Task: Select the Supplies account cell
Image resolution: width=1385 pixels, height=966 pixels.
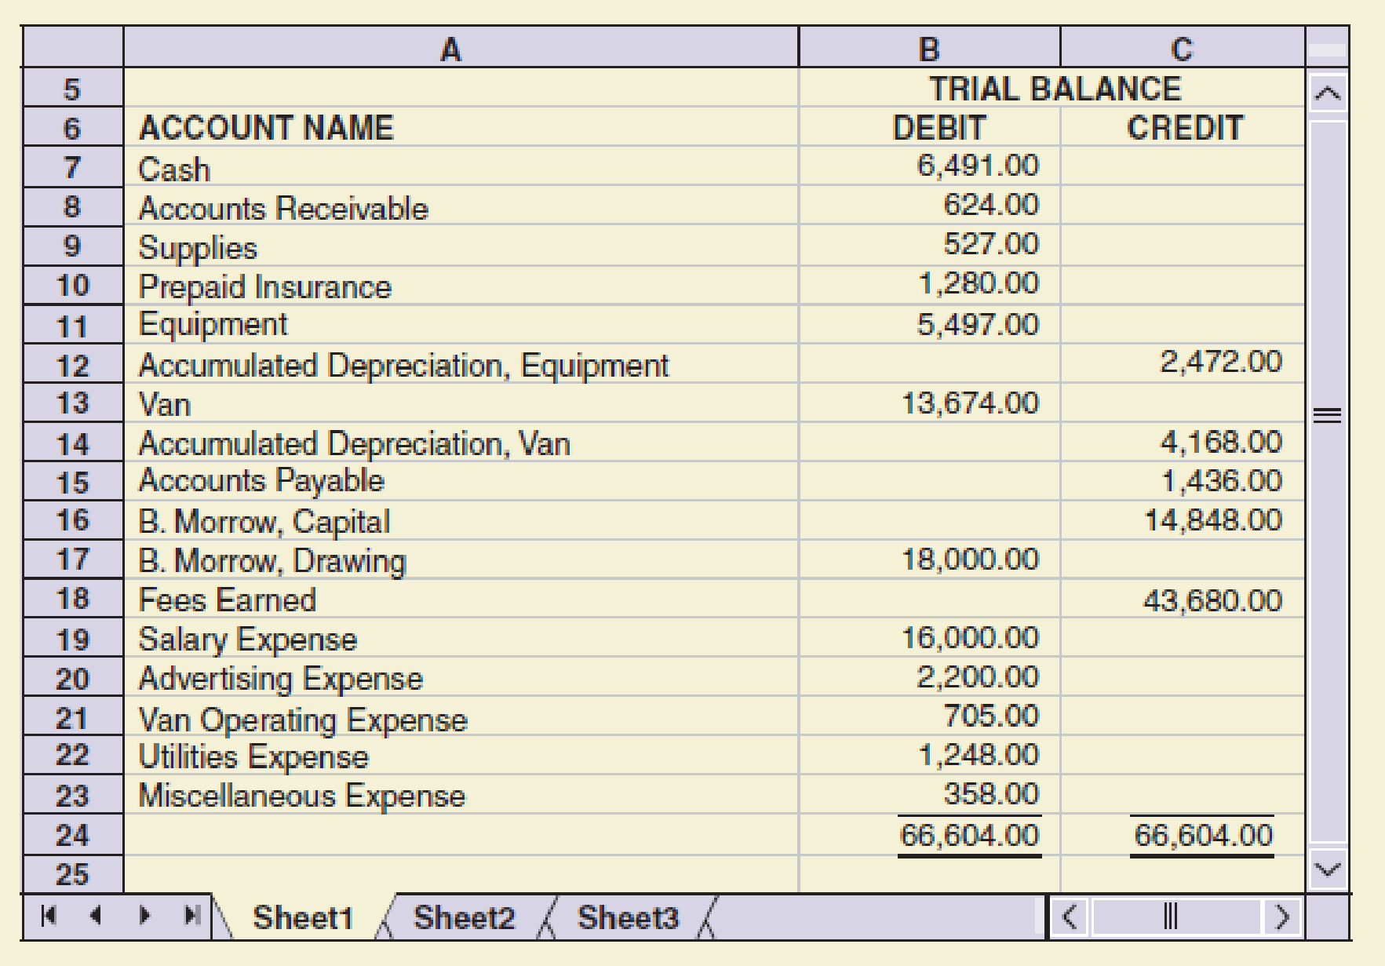Action: pos(461,246)
